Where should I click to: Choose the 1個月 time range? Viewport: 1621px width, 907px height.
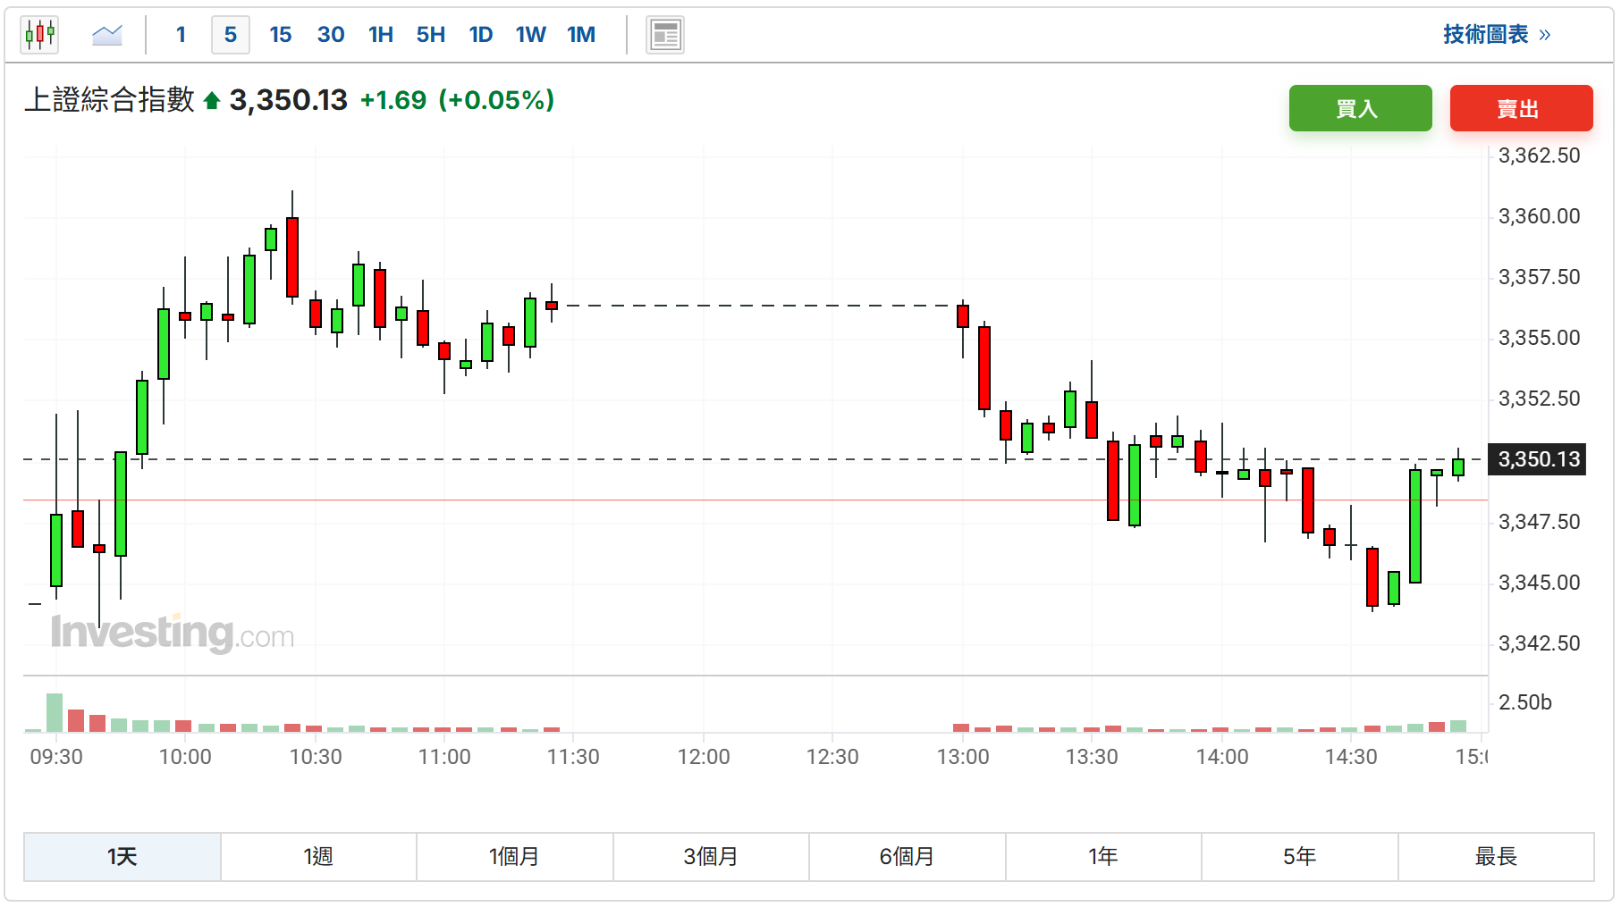pos(515,857)
